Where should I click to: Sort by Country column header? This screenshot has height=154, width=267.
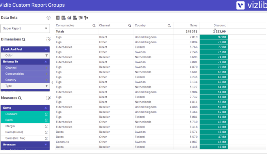coord(140,26)
